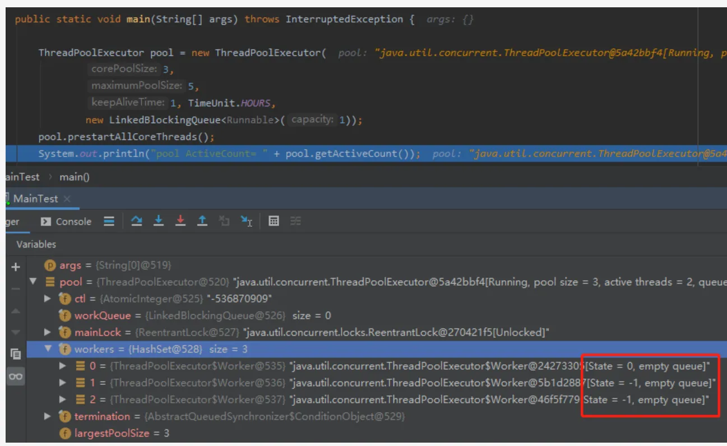
Task: Click the capacity parameter hint
Action: point(312,119)
